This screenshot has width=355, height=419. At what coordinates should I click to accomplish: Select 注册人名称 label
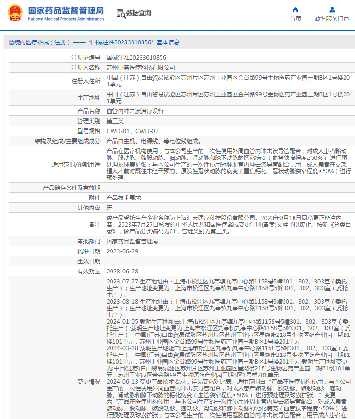click(x=86, y=68)
